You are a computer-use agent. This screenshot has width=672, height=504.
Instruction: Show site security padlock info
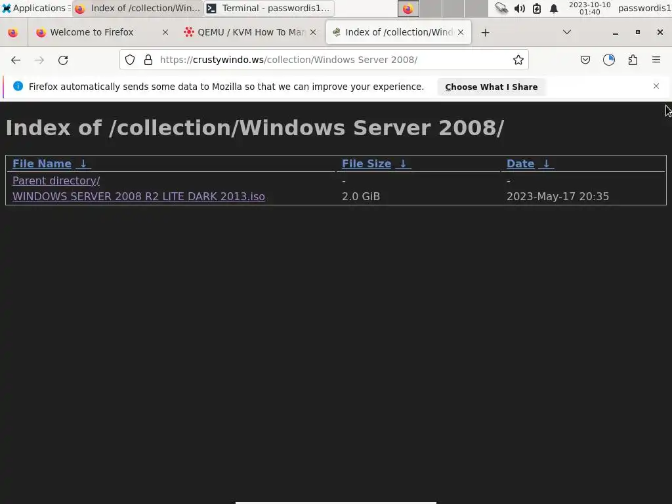click(x=148, y=60)
